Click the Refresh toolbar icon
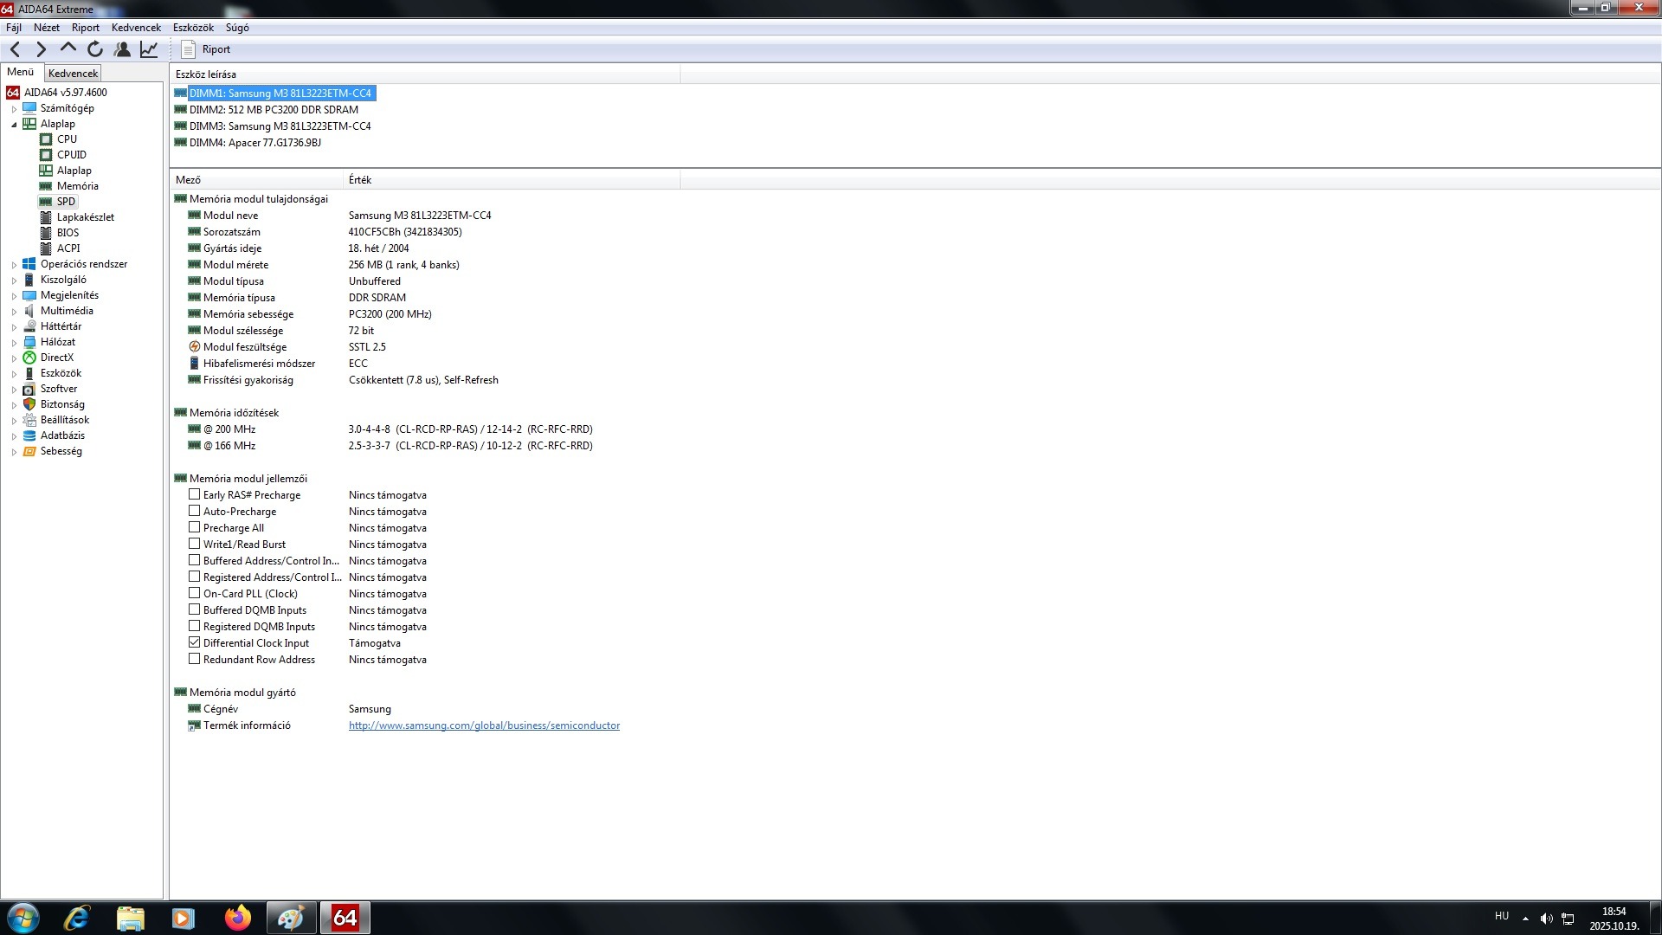 click(x=95, y=49)
